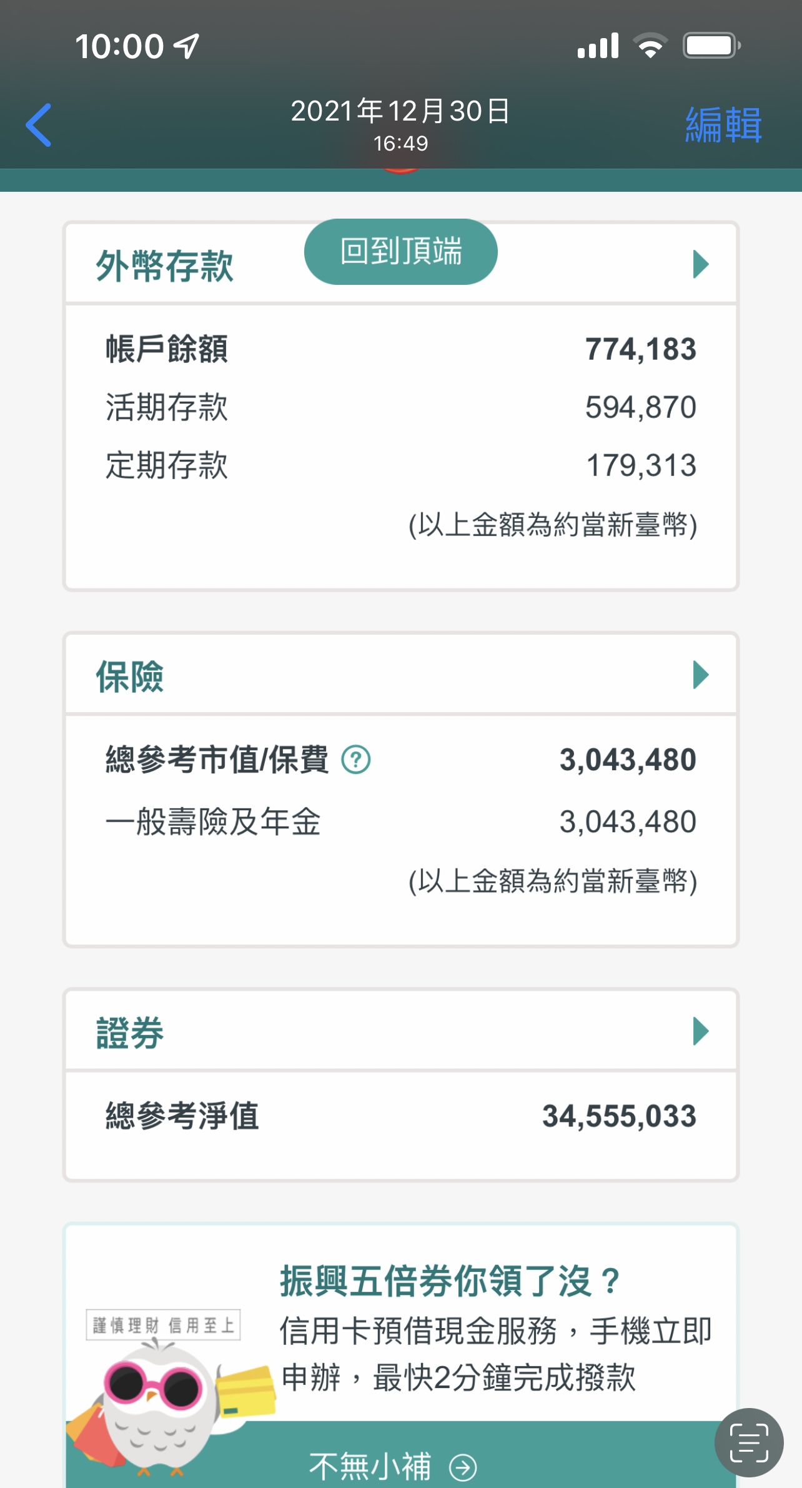Tap the 編輯 edit button
Viewport: 802px width, 1488px height.
[723, 125]
